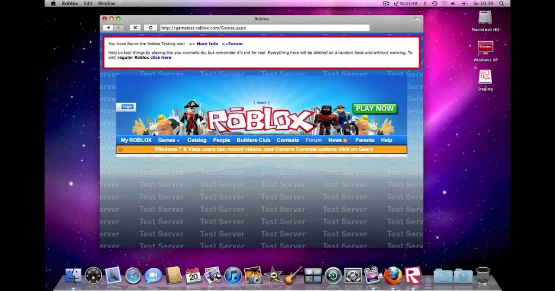This screenshot has height=291, width=555.
Task: Click the Spotlight search magnifier
Action: (x=501, y=3)
